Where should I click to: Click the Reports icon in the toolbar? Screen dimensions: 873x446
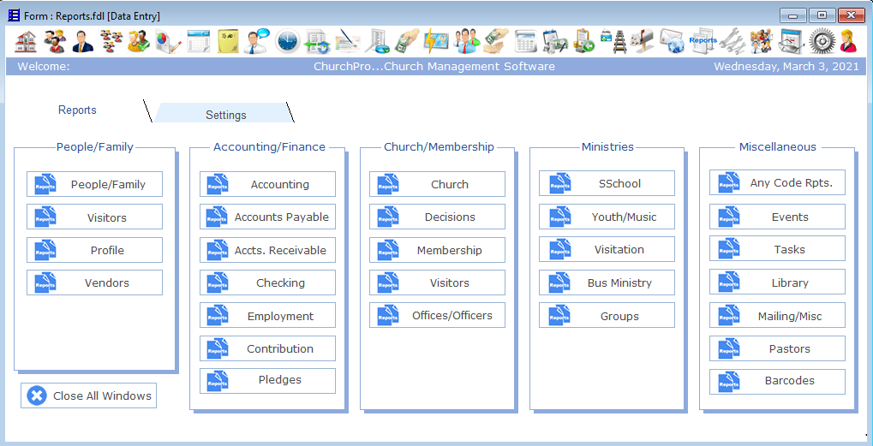point(703,41)
